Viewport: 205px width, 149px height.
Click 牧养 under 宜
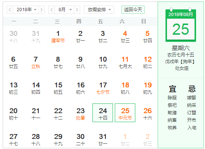[172, 127]
